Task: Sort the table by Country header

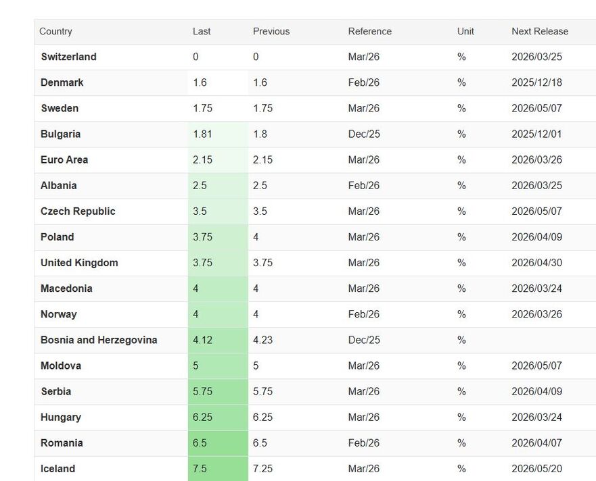Action: pos(55,32)
